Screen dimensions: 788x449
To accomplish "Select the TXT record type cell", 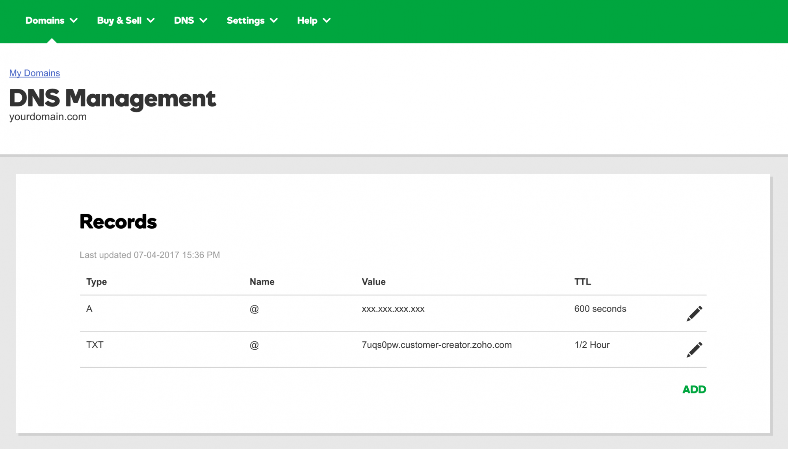I will [x=95, y=345].
